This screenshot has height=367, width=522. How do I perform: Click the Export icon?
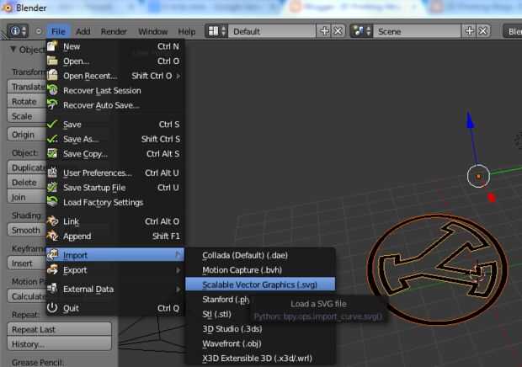tap(52, 269)
